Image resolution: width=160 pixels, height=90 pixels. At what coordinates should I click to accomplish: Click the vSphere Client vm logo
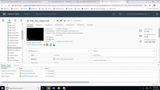click(4, 14)
